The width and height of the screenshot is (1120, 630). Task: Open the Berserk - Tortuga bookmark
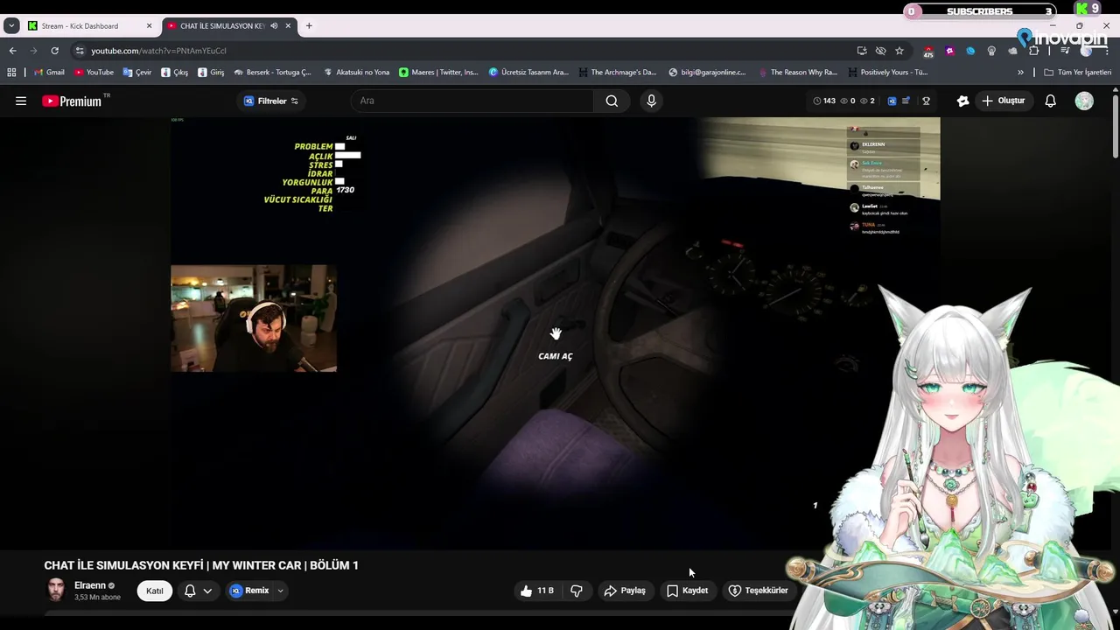[273, 73]
